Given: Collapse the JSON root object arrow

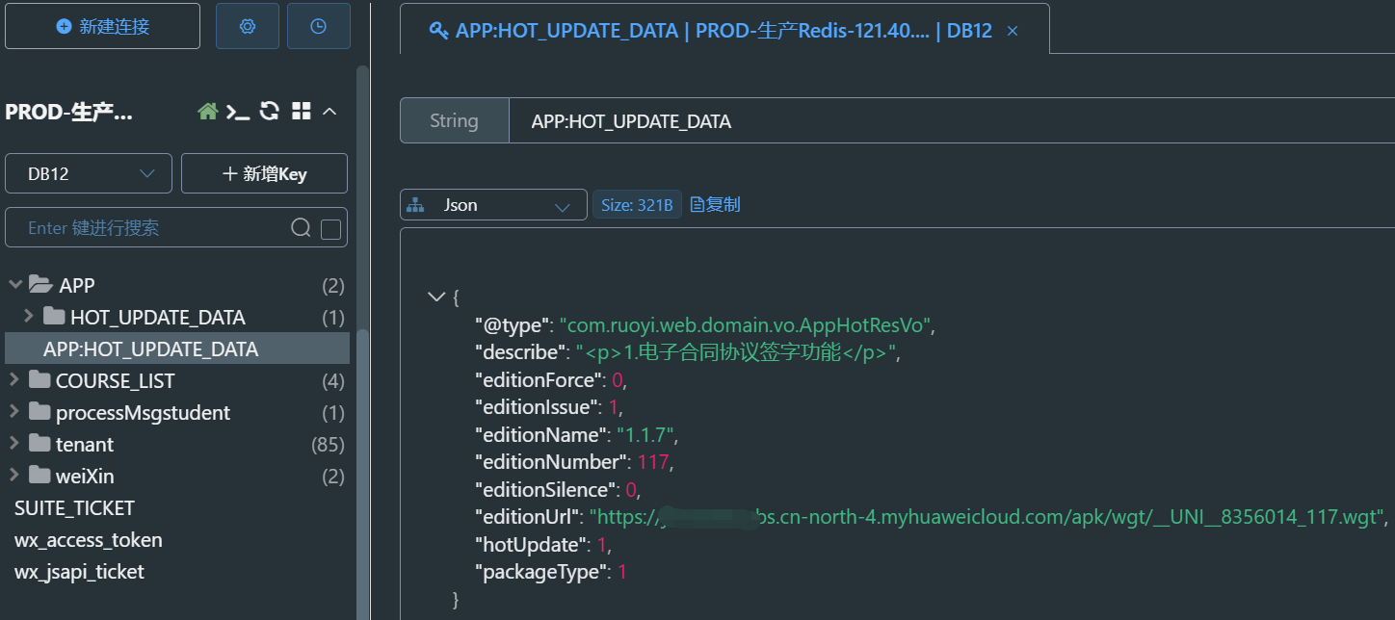Looking at the screenshot, I should (x=434, y=297).
